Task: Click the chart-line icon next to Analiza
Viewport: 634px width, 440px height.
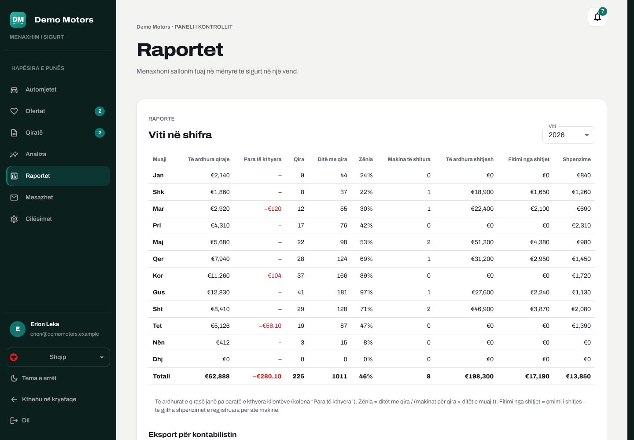Action: click(x=14, y=154)
